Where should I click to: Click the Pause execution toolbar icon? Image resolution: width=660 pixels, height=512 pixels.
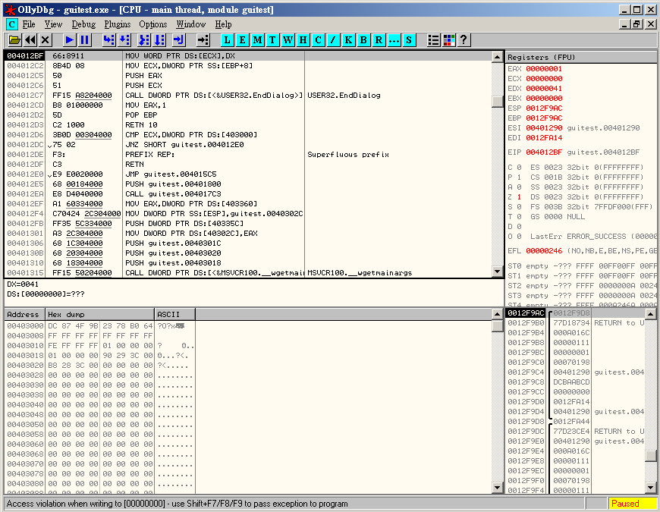pos(85,39)
